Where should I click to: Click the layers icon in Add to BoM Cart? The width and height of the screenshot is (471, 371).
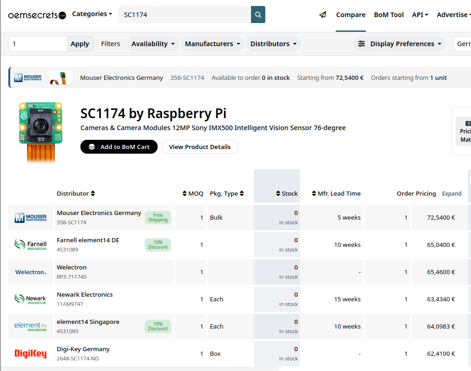point(92,147)
